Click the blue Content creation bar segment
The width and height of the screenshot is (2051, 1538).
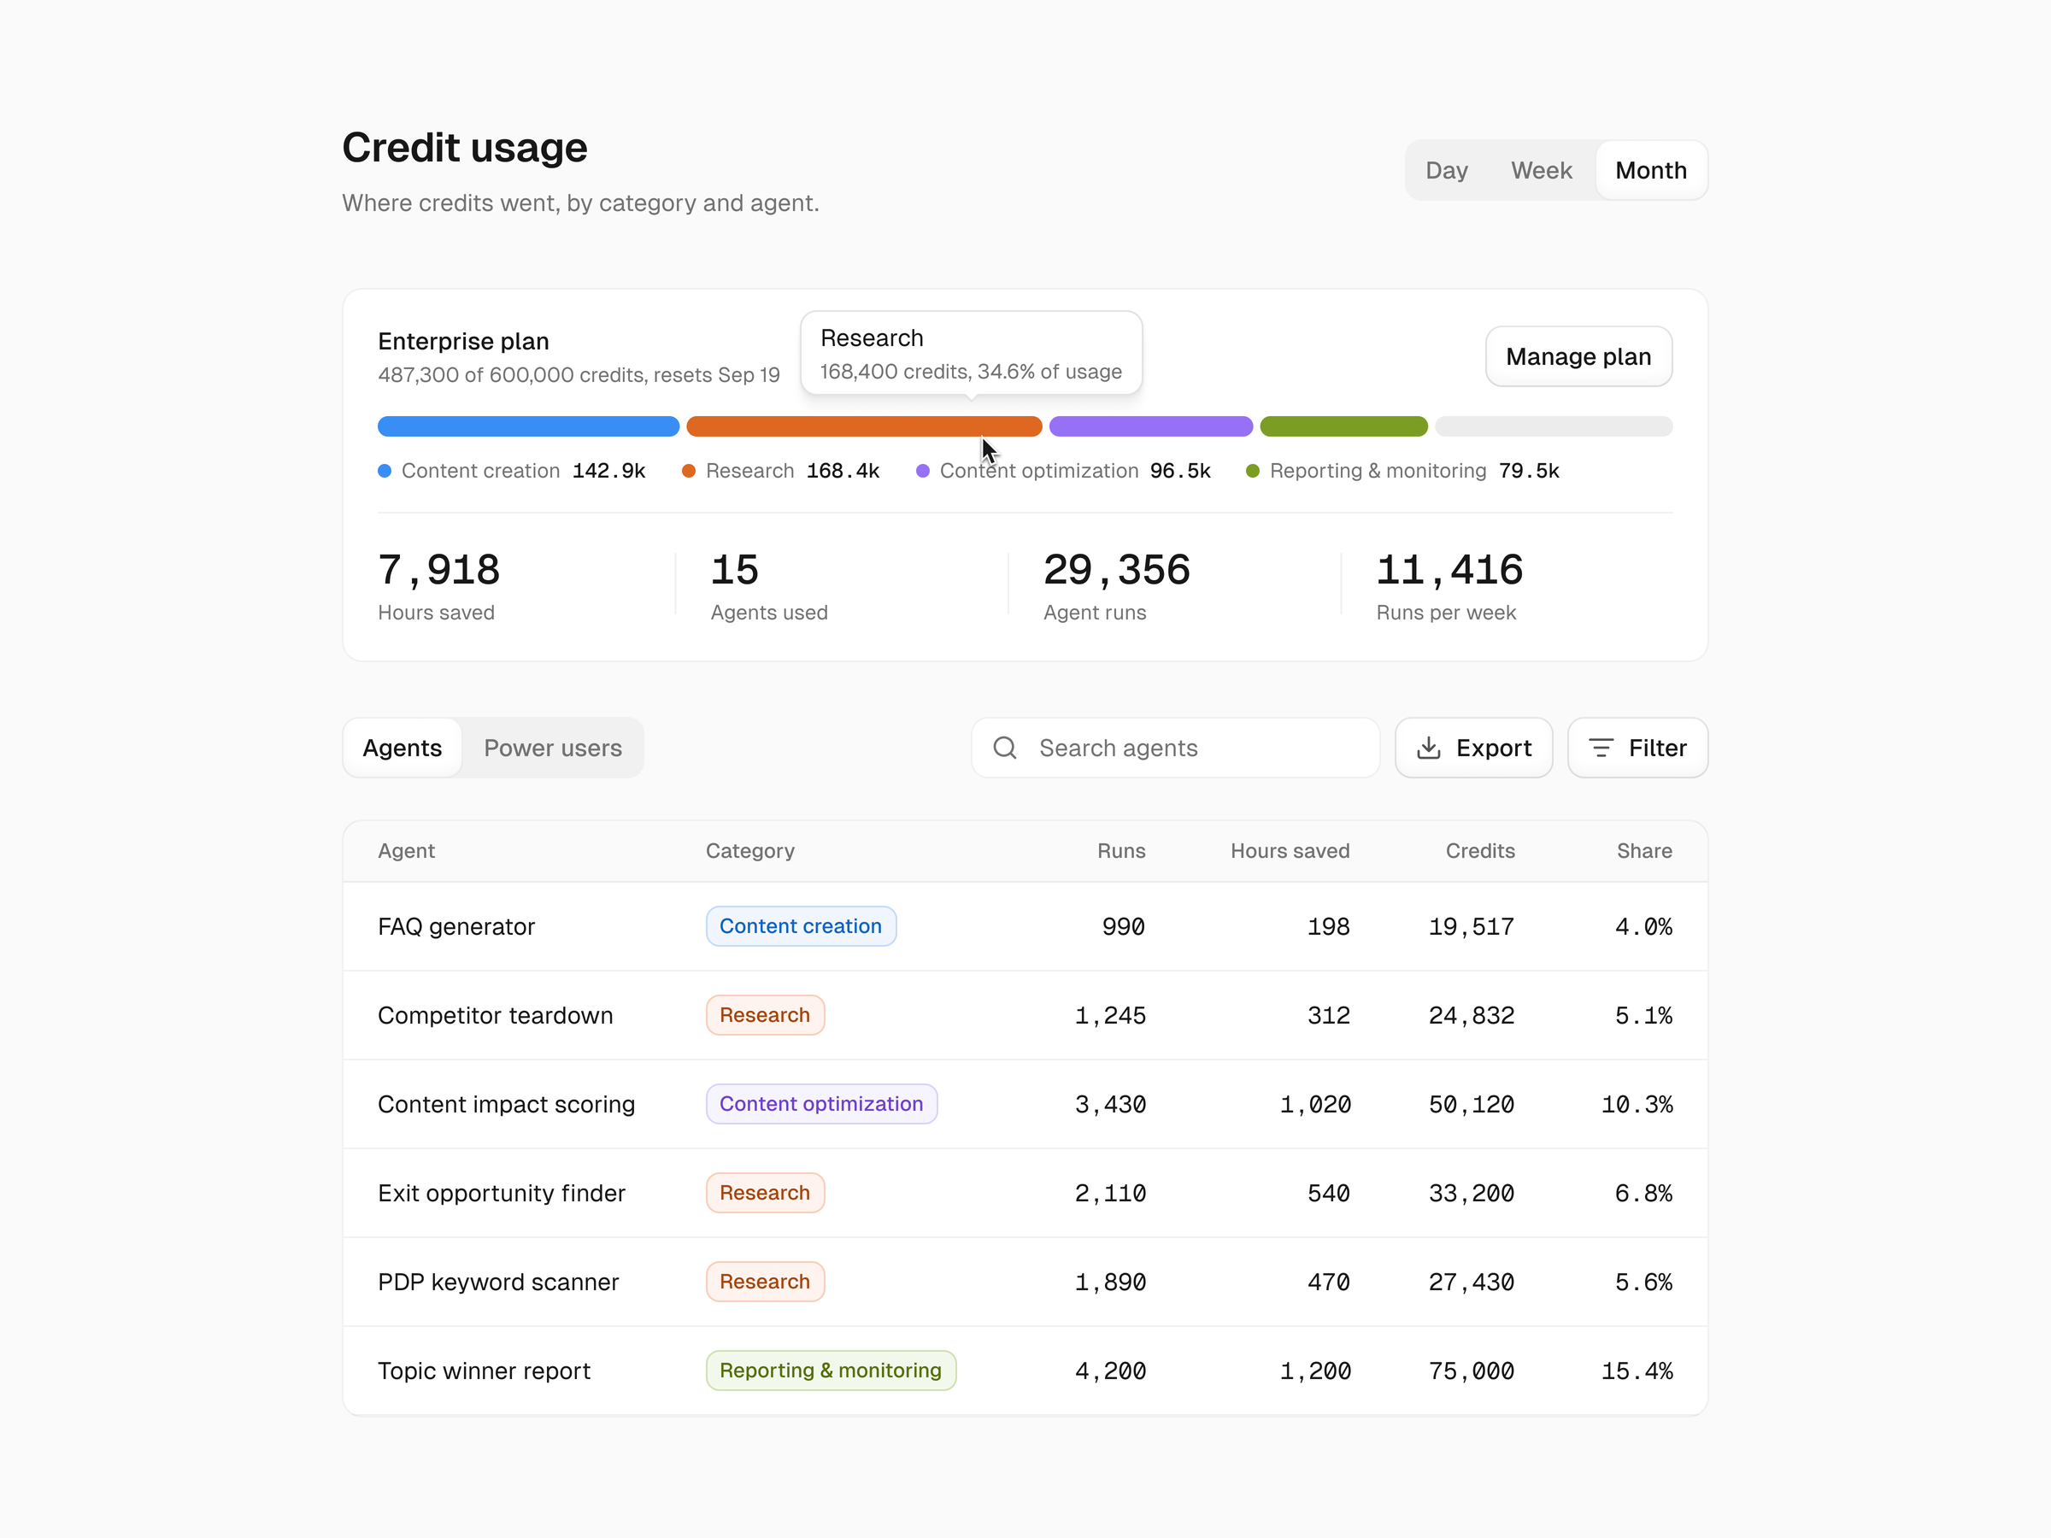click(x=528, y=426)
